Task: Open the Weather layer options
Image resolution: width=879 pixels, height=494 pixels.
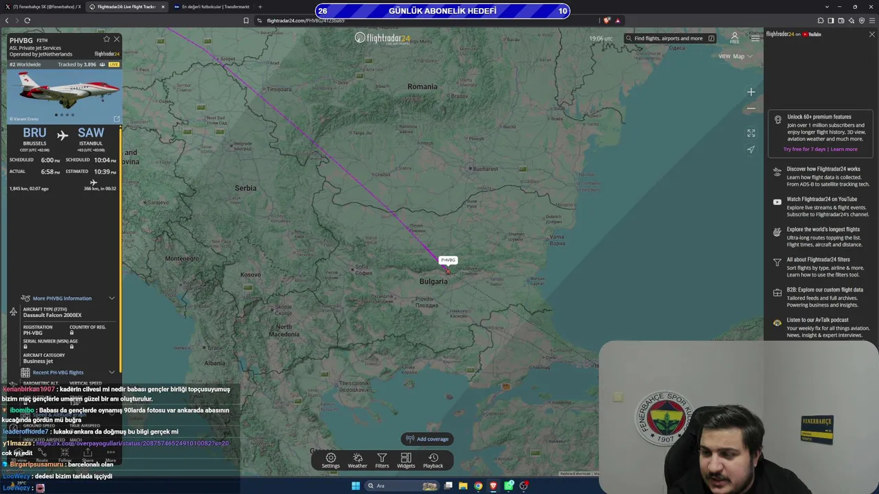Action: 357,460
